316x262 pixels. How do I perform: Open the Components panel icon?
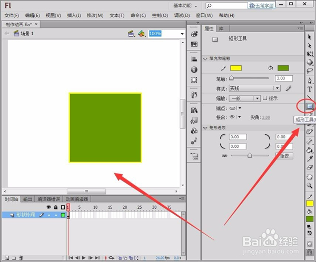(194, 130)
